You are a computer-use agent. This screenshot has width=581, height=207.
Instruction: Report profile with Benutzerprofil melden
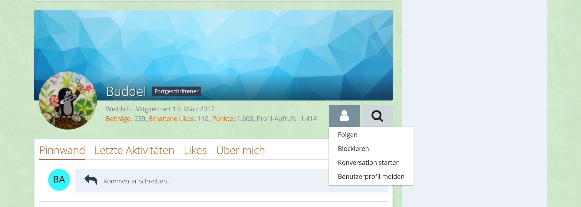[x=371, y=177]
